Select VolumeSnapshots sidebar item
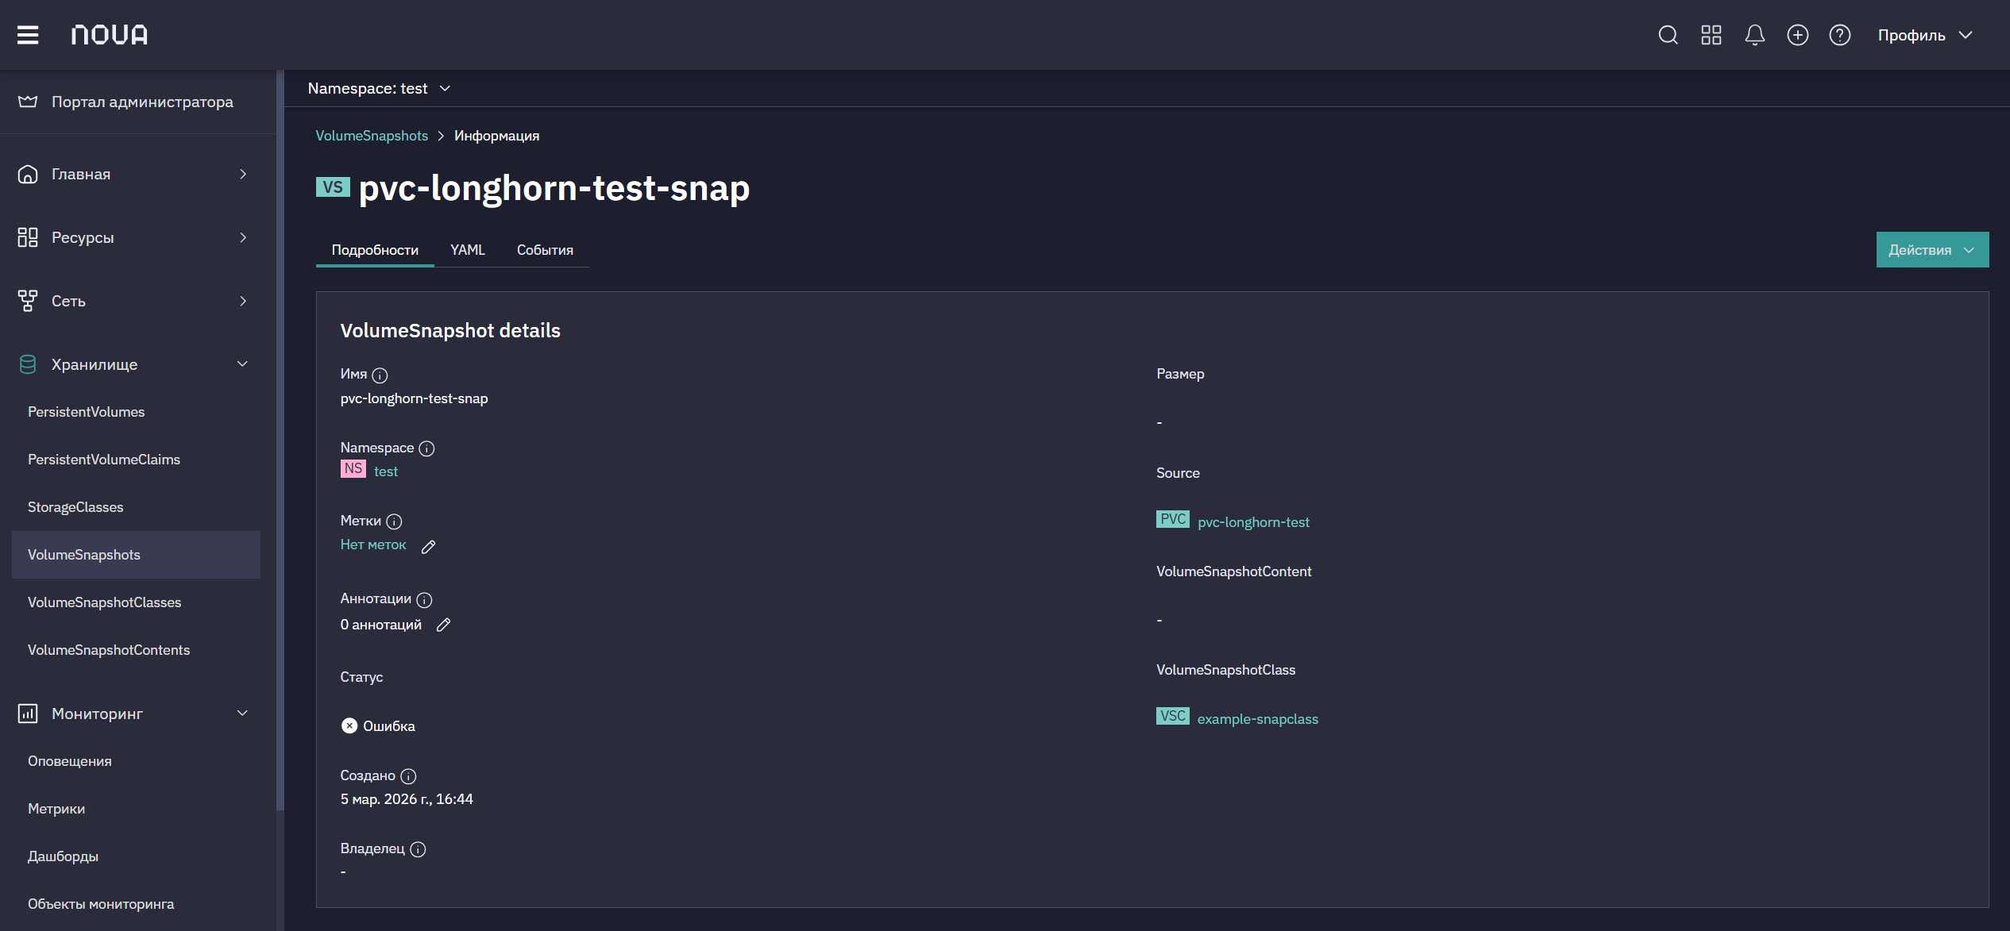This screenshot has height=931, width=2010. coord(136,555)
